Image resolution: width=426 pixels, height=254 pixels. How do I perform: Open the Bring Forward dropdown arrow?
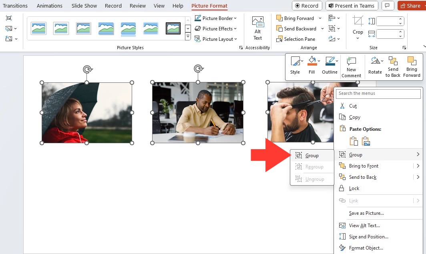(x=320, y=18)
